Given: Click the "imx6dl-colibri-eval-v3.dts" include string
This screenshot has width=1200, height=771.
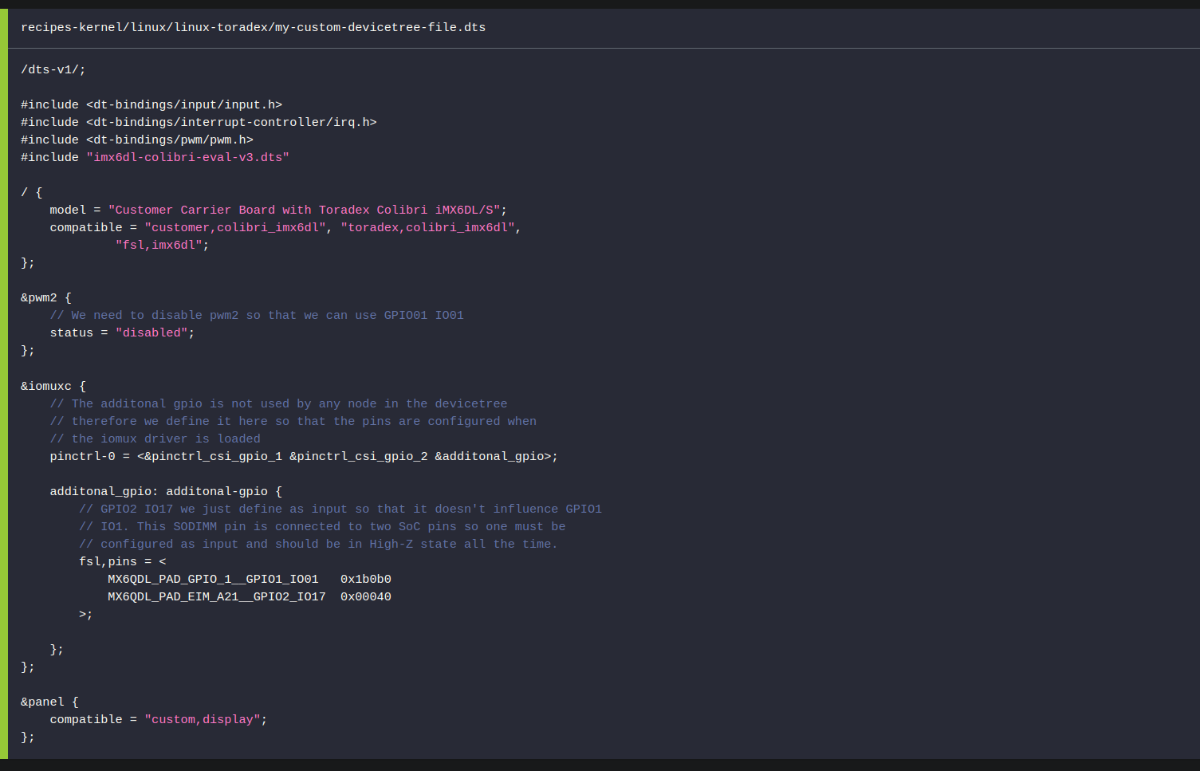Looking at the screenshot, I should point(187,158).
